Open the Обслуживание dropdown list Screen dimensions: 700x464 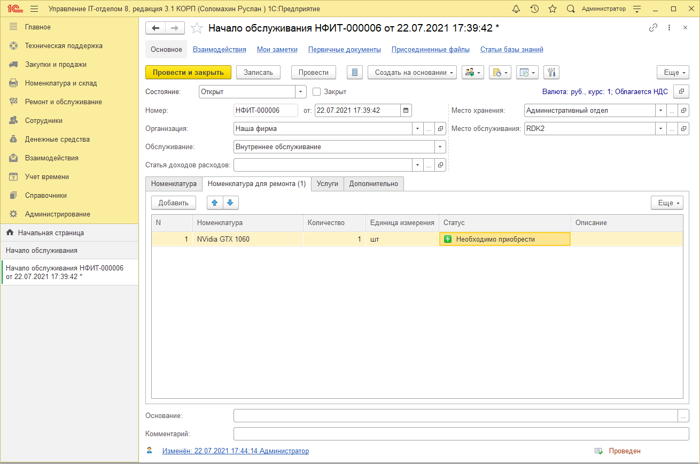(440, 146)
